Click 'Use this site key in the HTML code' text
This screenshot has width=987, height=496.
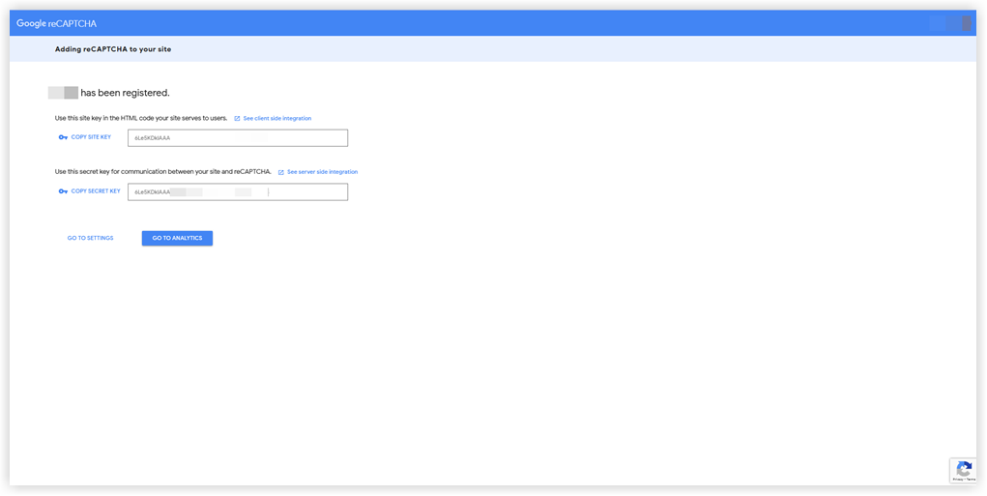pyautogui.click(x=141, y=118)
